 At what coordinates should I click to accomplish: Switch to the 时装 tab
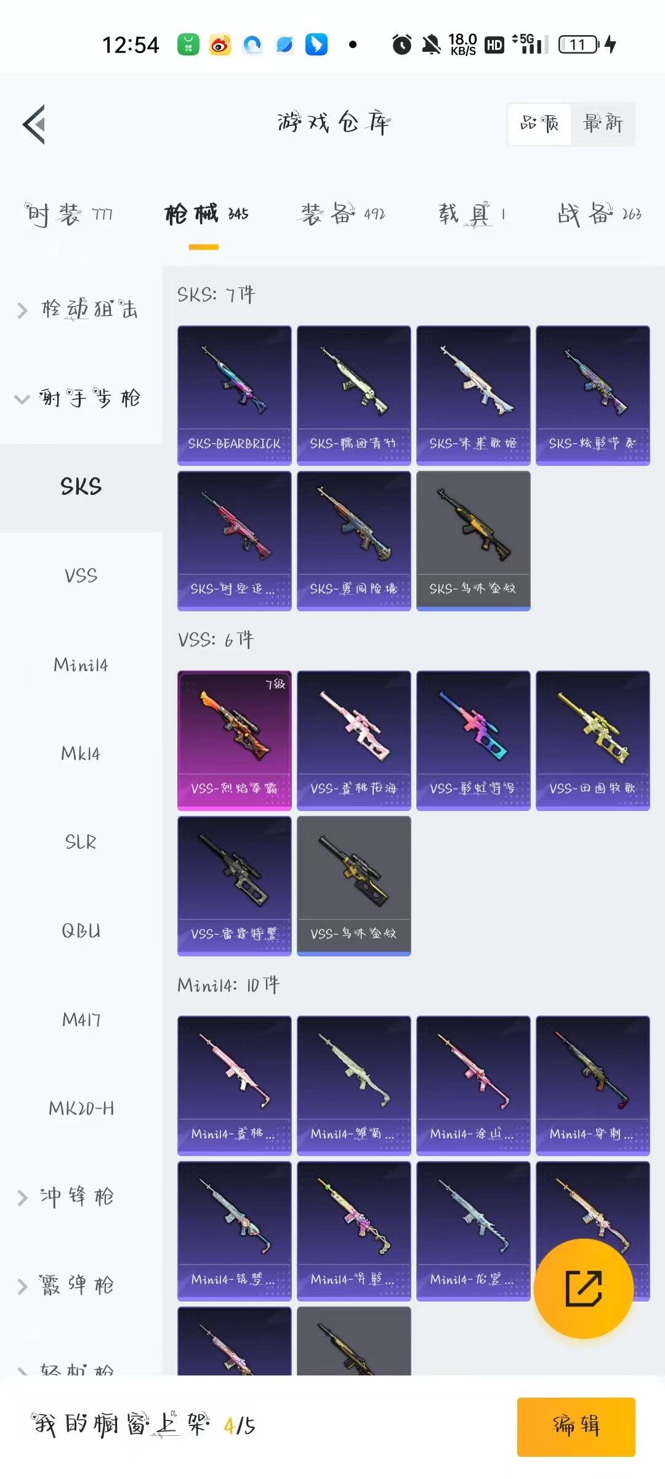click(68, 214)
